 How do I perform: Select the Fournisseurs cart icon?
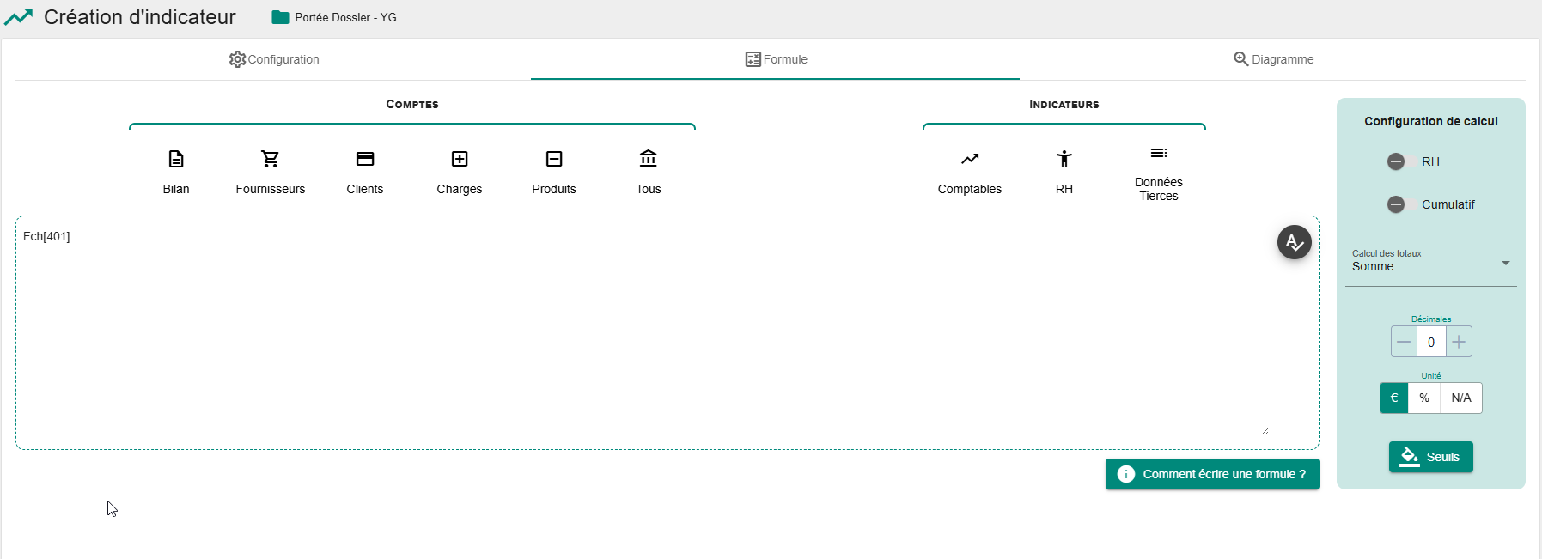(x=271, y=159)
